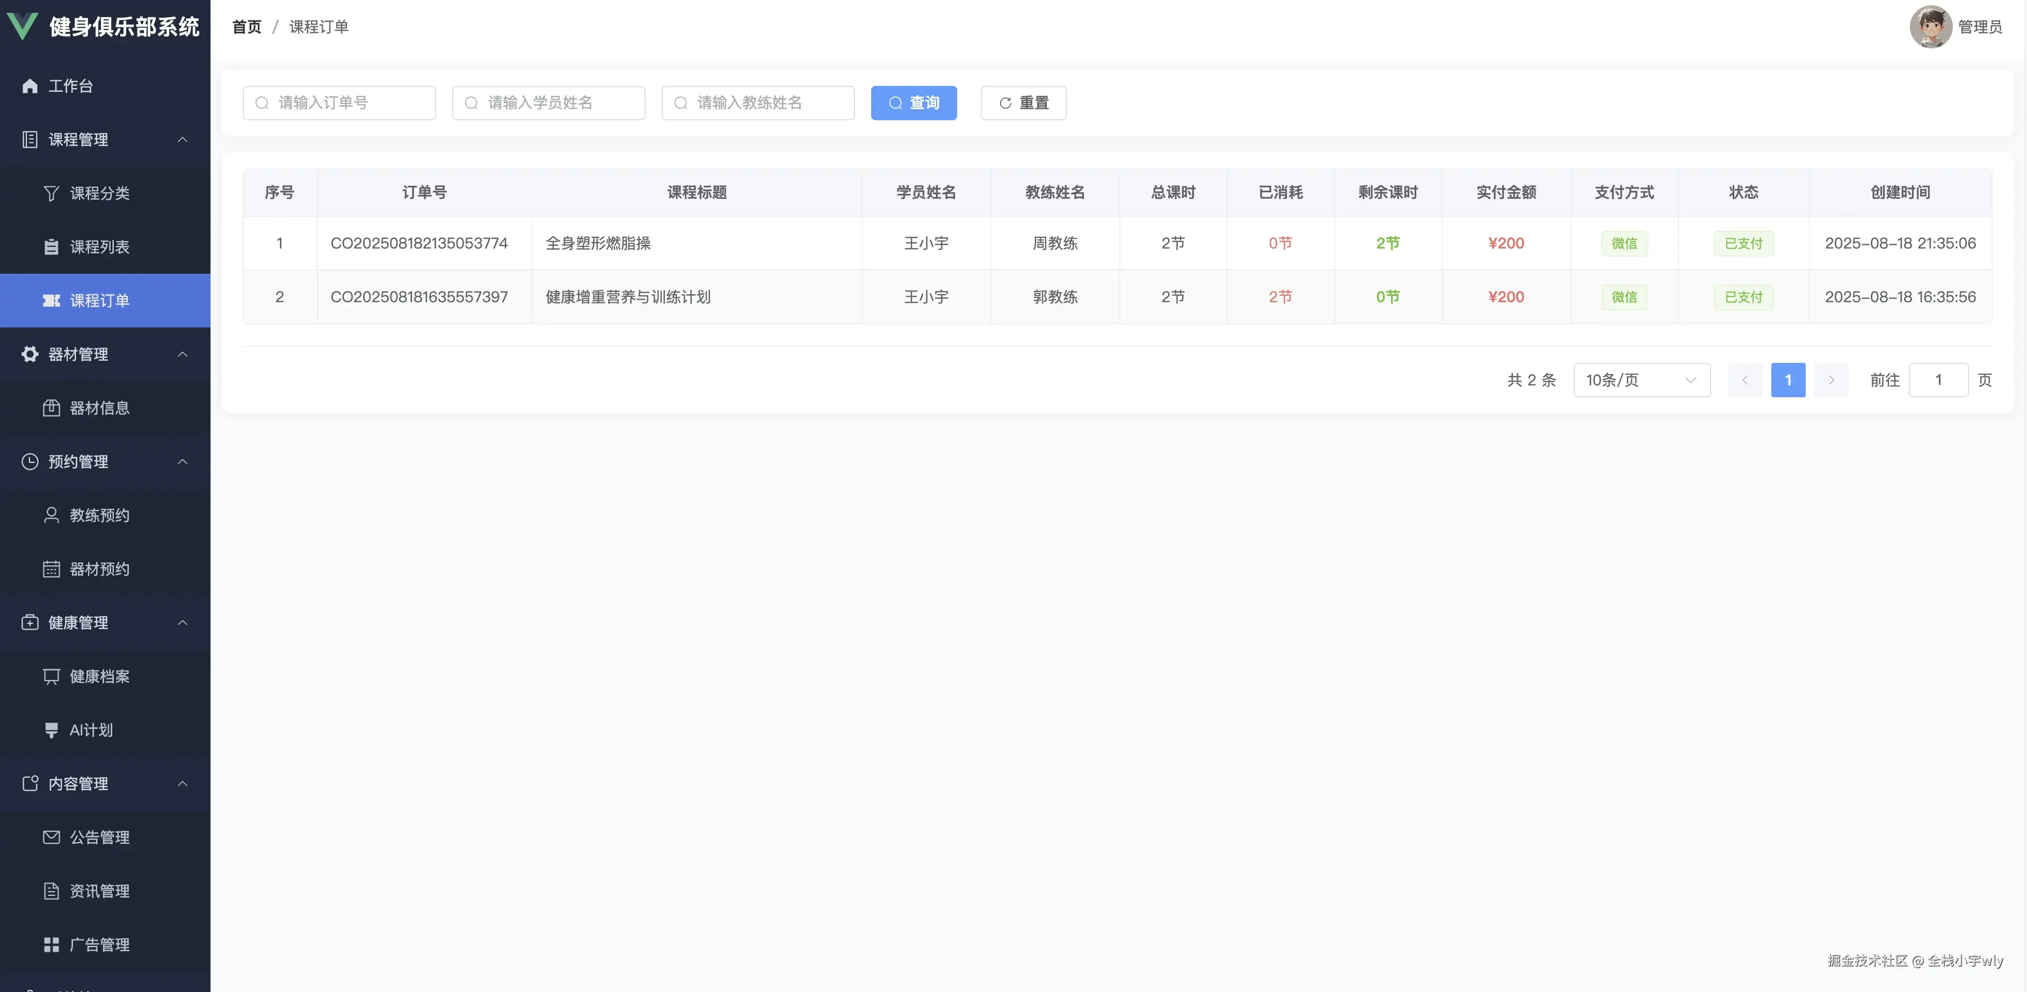
Task: Collapse the 内容管理 section arrow
Action: pyautogui.click(x=183, y=784)
